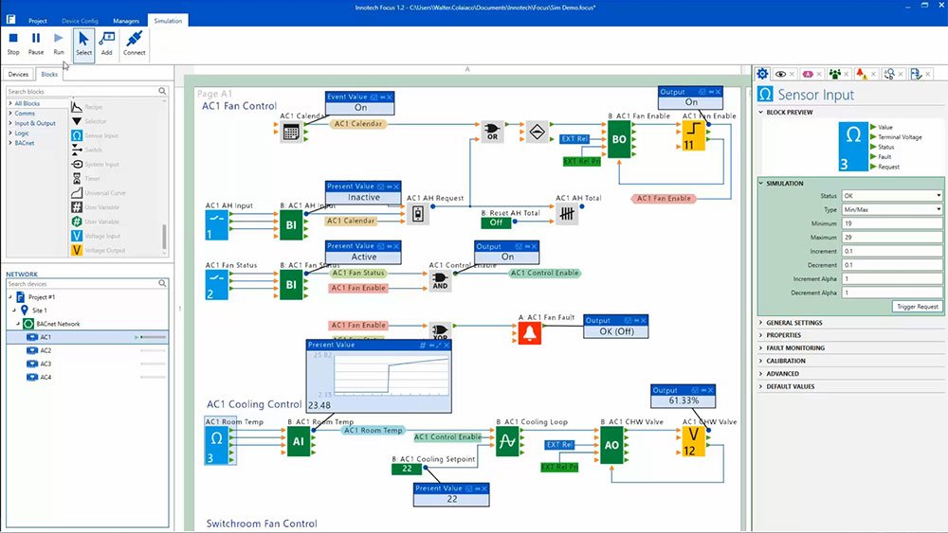Pick the System Input block icon
Viewport: 948px width, 533px height.
click(x=77, y=164)
